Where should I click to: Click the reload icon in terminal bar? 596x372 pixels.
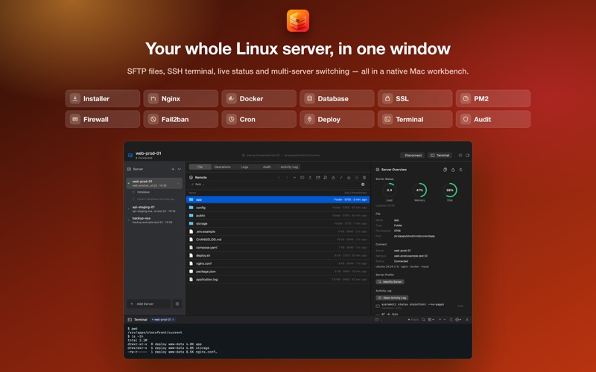point(451,320)
